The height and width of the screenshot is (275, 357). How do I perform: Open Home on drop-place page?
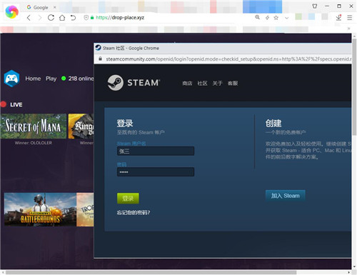pos(33,79)
